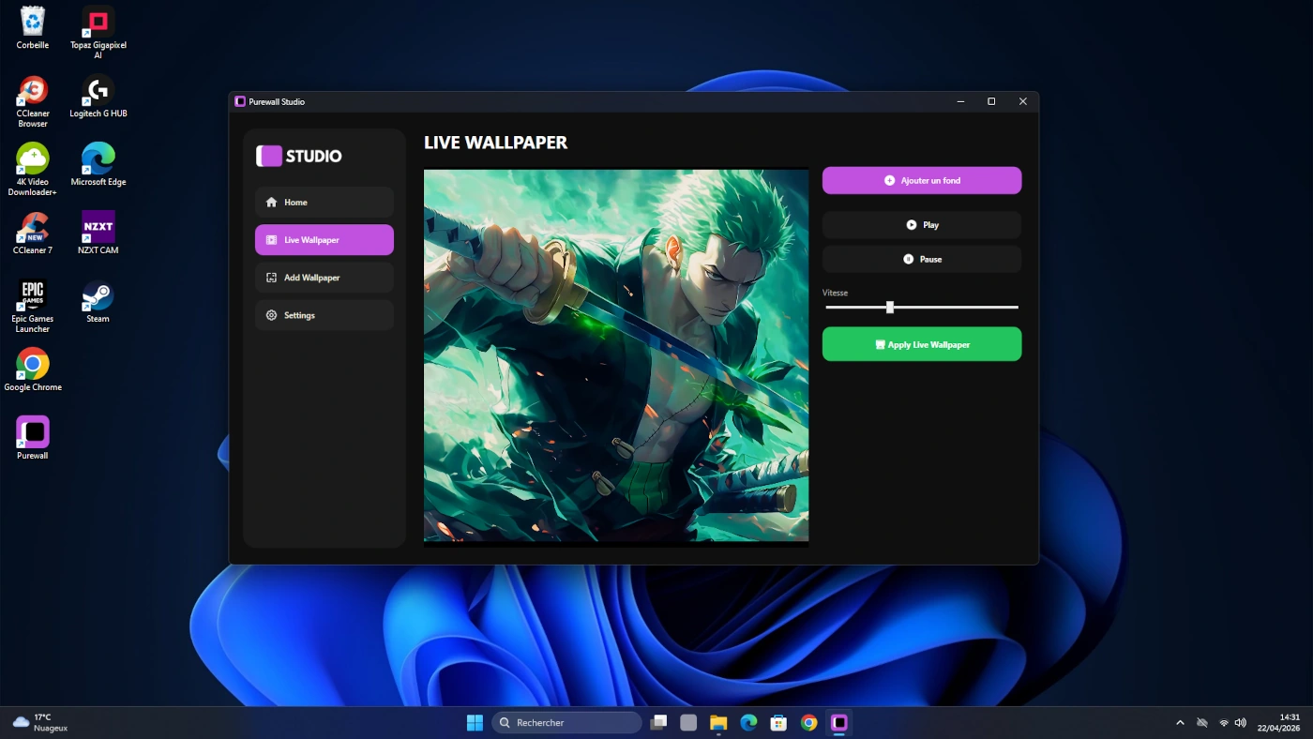Open File Explorer in the taskbar
Viewport: 1313px width, 739px height.
718,722
